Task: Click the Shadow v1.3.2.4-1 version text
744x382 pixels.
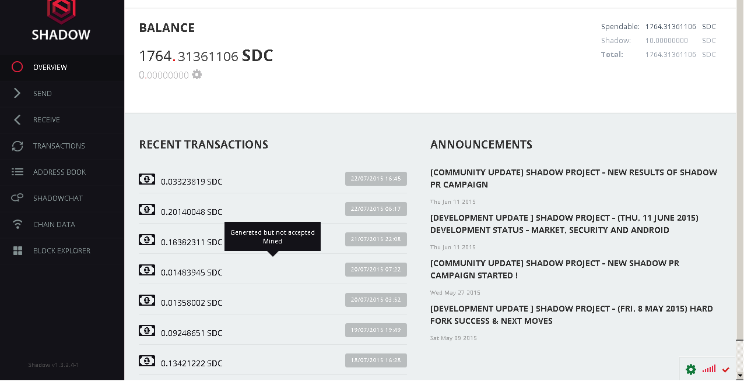Action: (54, 365)
